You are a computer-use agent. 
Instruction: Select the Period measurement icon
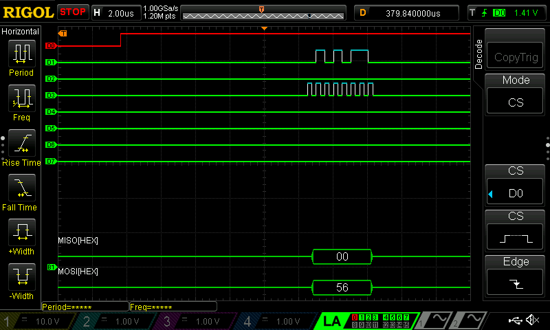point(21,58)
